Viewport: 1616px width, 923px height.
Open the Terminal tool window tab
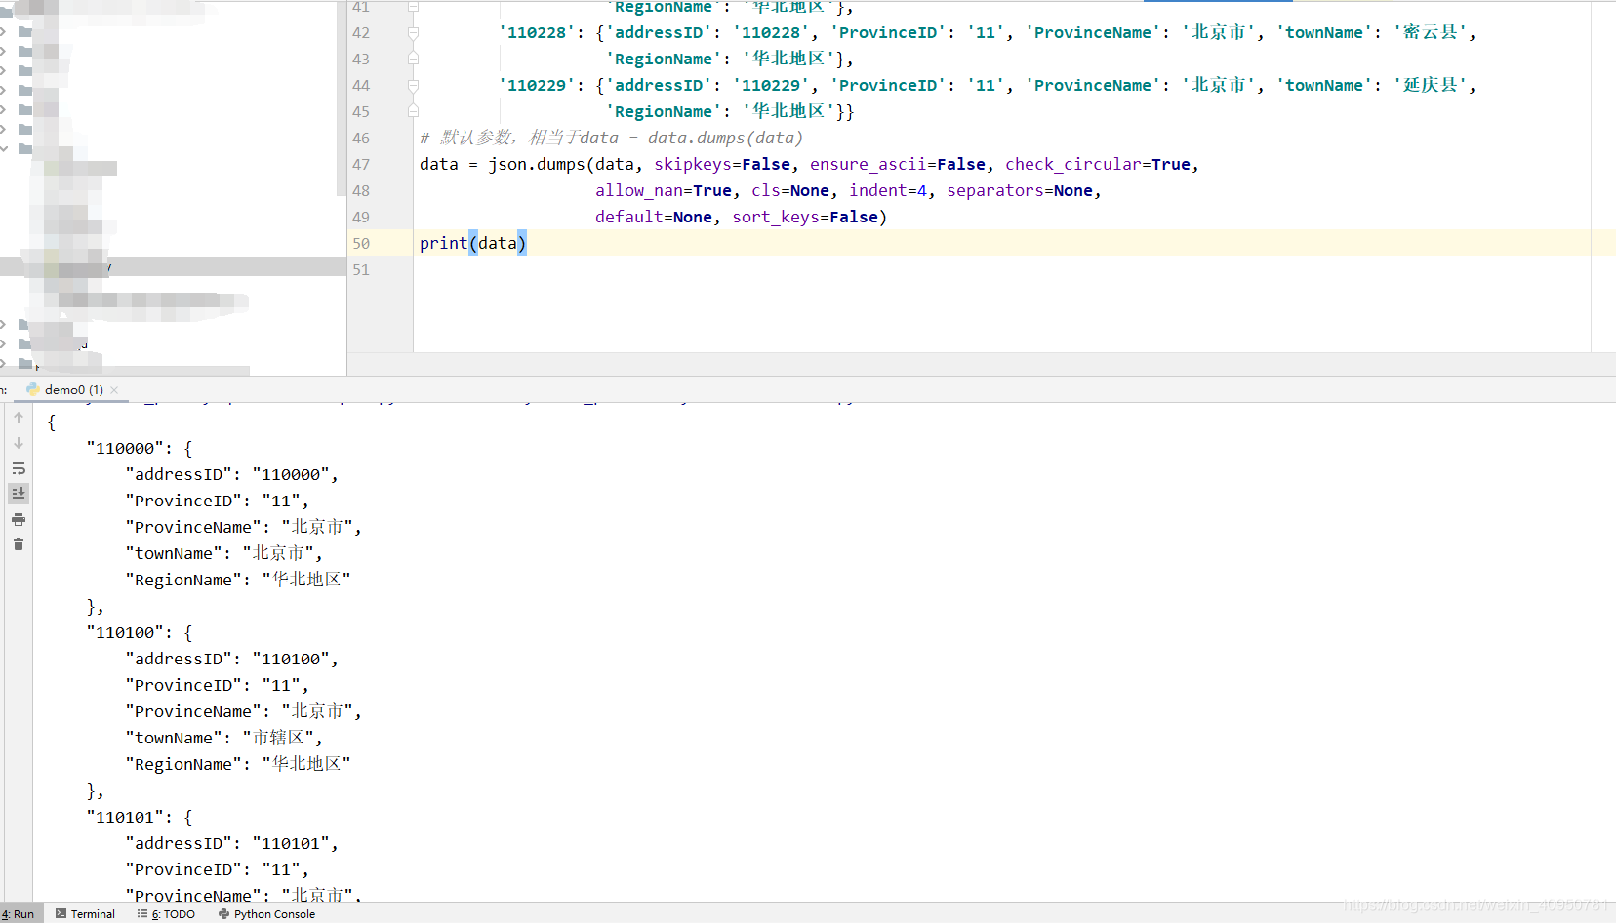click(85, 914)
